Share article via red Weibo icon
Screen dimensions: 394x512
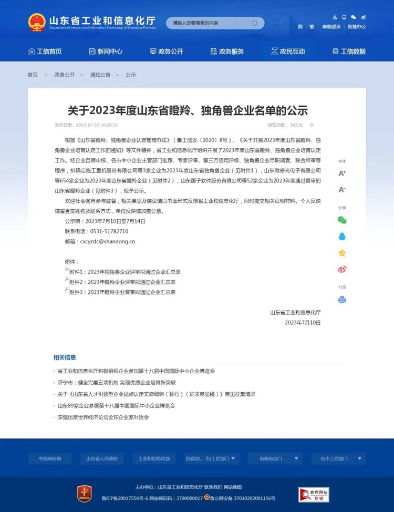click(x=342, y=269)
